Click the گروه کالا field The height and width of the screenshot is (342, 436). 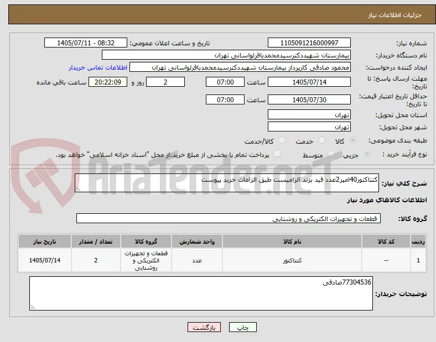[x=229, y=218]
